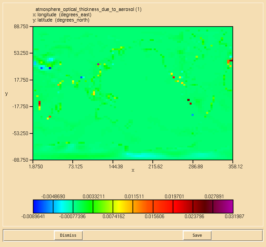Click the colorbar value 0.027891

tap(214, 197)
